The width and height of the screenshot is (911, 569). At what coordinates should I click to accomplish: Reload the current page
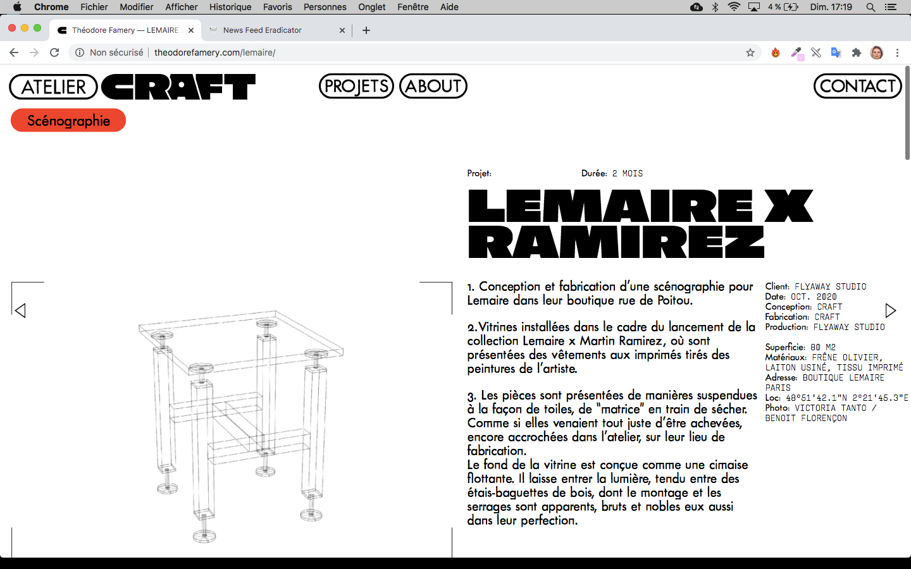coord(54,52)
